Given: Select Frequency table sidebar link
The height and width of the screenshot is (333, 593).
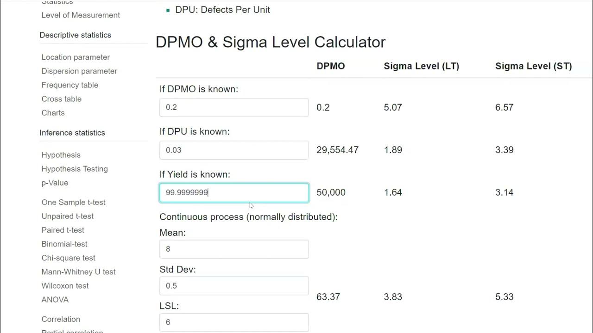Looking at the screenshot, I should pyautogui.click(x=69, y=85).
